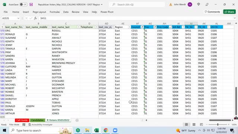Select the R Voters 05032022 sheet tab
Image resolution: width=238 pixels, height=134 pixels.
point(58,120)
